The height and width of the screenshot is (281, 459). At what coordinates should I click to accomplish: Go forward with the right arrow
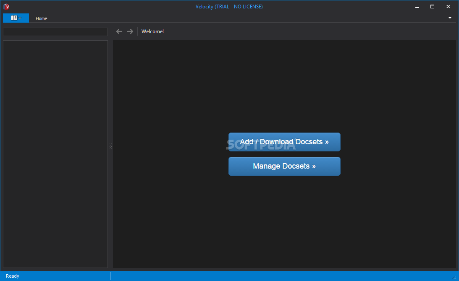click(130, 31)
